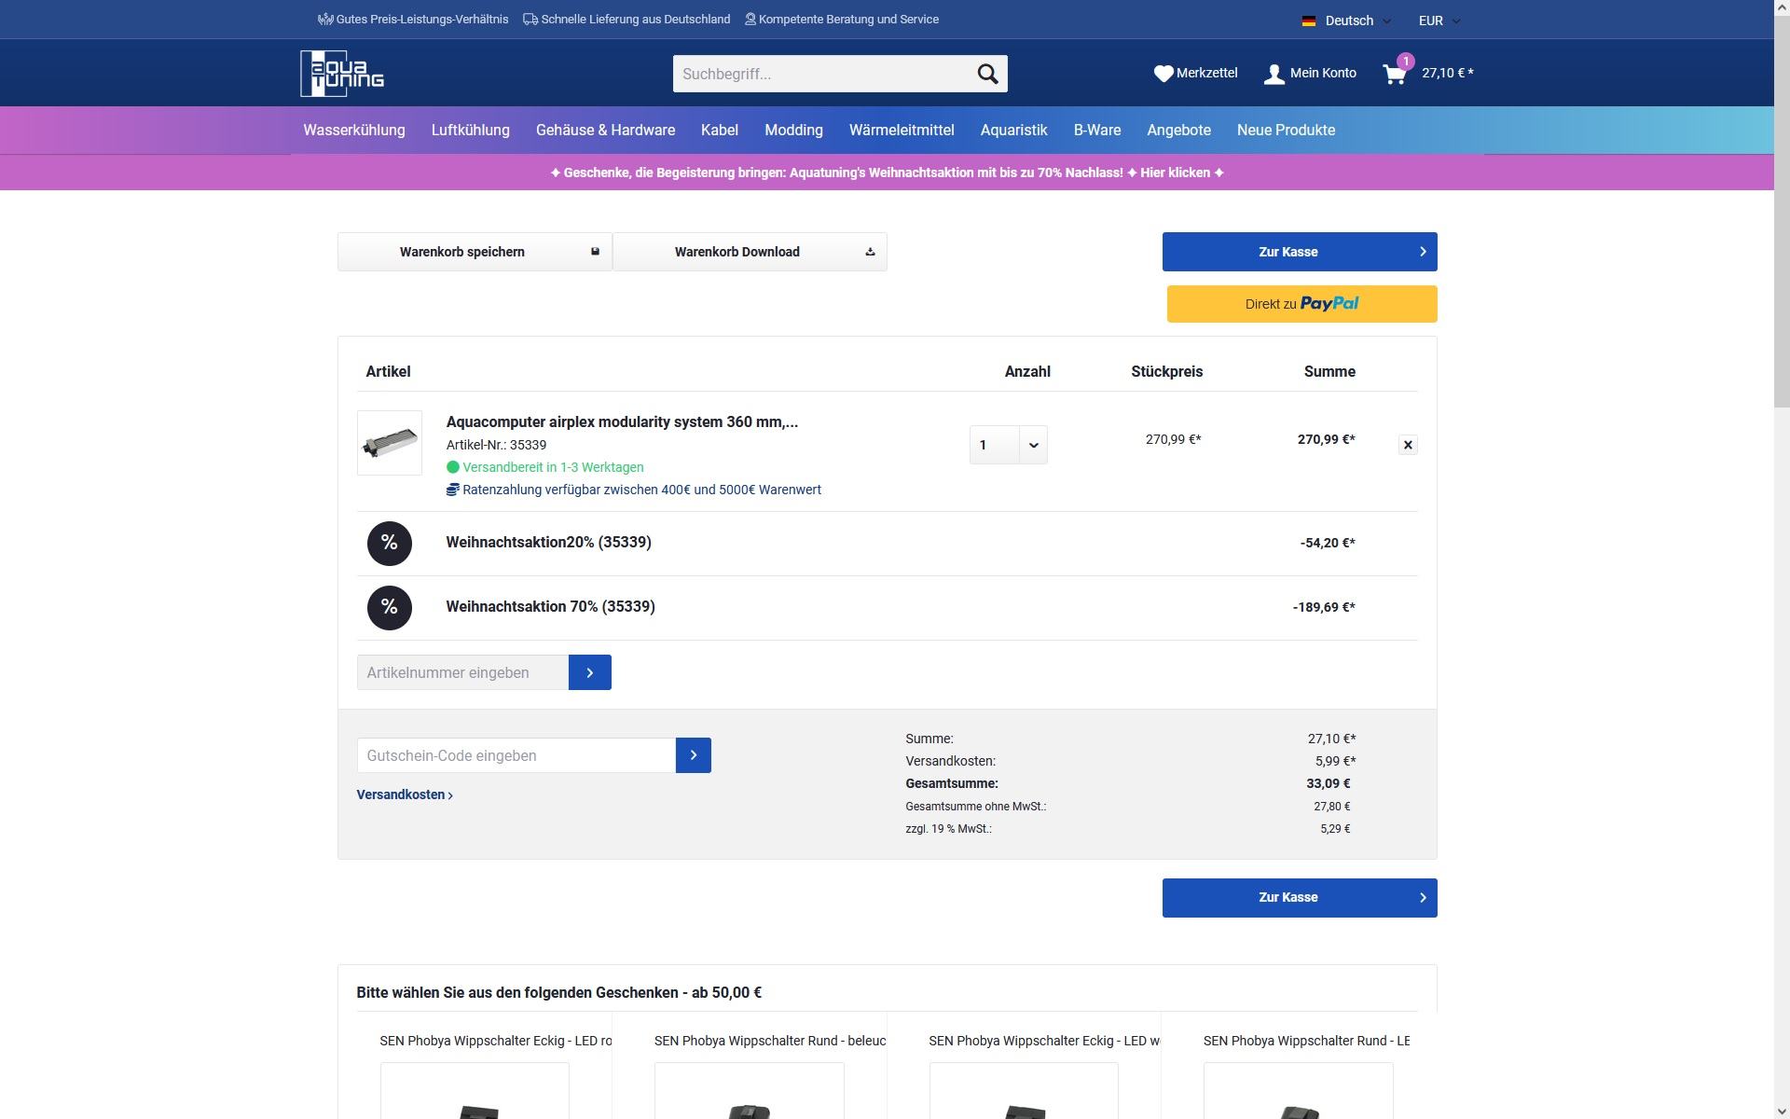Expand the Deutsch language selector
This screenshot has width=1790, height=1119.
pos(1347,21)
